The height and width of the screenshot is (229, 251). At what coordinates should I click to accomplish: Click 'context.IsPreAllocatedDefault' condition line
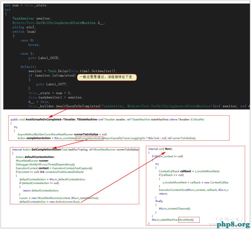[50, 172]
